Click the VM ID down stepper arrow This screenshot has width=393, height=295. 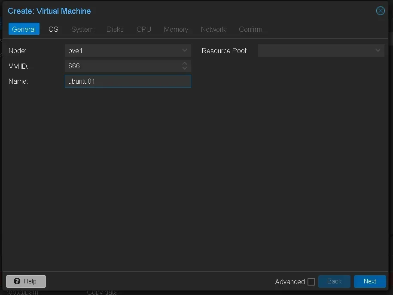tap(185, 68)
